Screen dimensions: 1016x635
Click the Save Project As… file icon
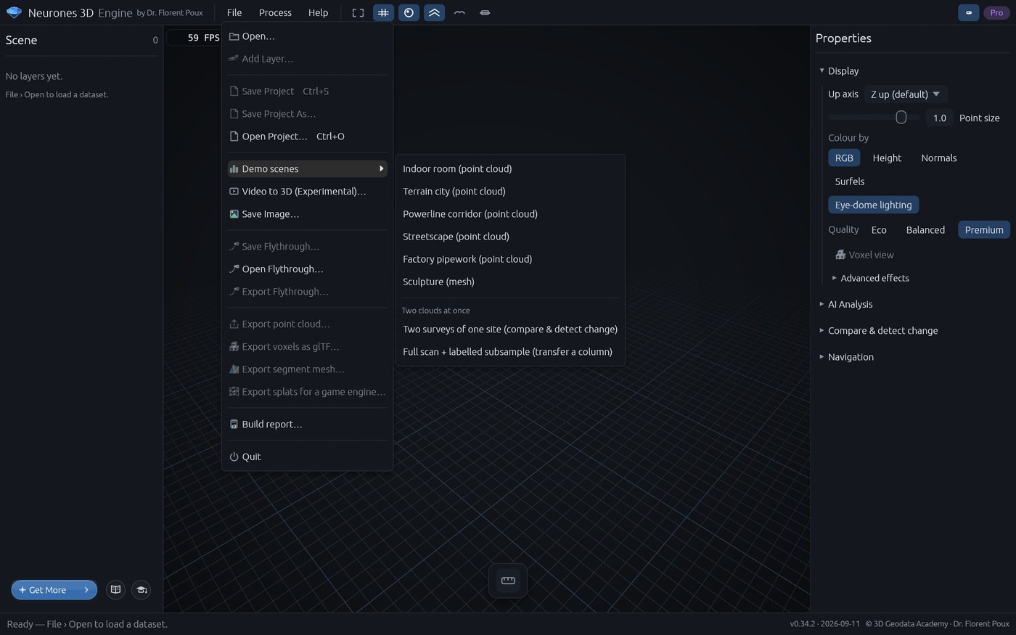point(234,114)
